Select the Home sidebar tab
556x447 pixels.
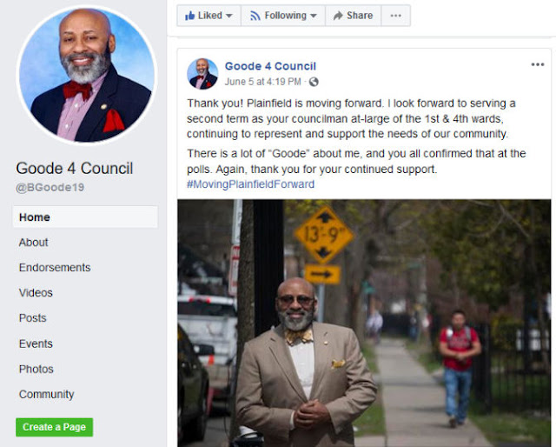pyautogui.click(x=85, y=217)
